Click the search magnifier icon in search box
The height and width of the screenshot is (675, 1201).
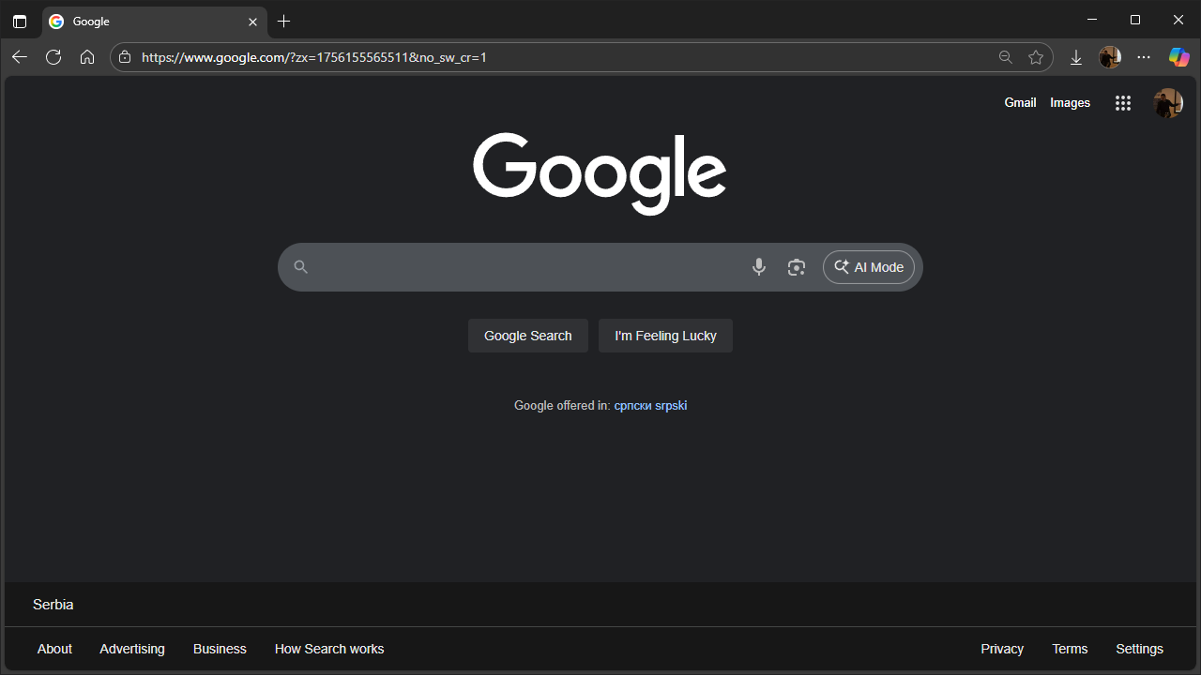tap(301, 267)
